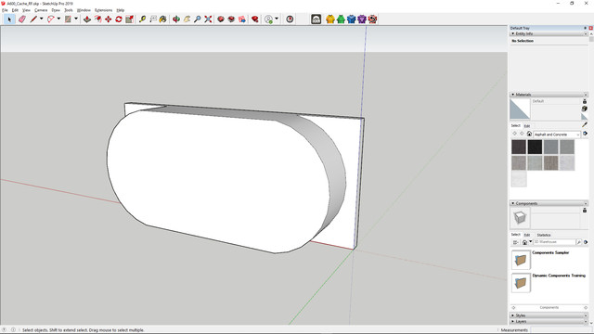Image resolution: width=594 pixels, height=334 pixels.
Task: Click the round clock-style toolbar icon
Action: [x=290, y=19]
